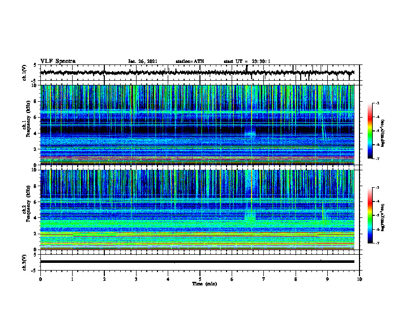Click the ch.2 emission burst near 4 kHz
The width and height of the screenshot is (405, 313).
(x=250, y=216)
